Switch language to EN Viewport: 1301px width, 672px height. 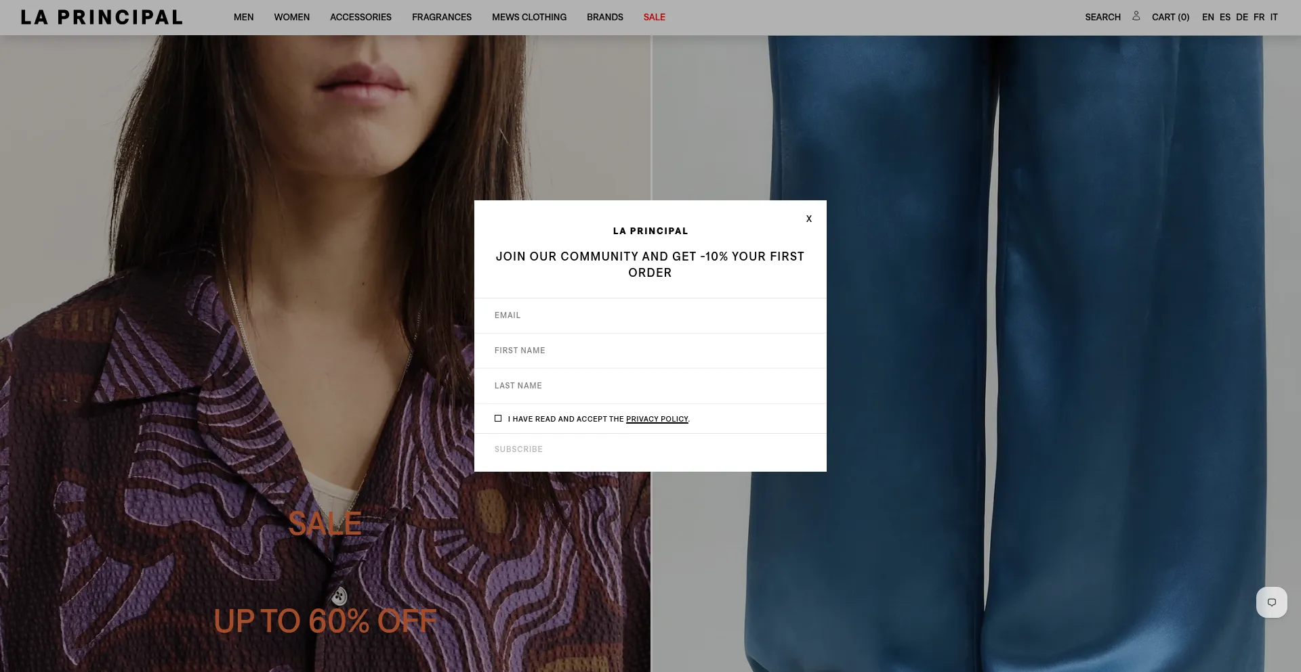click(x=1208, y=17)
